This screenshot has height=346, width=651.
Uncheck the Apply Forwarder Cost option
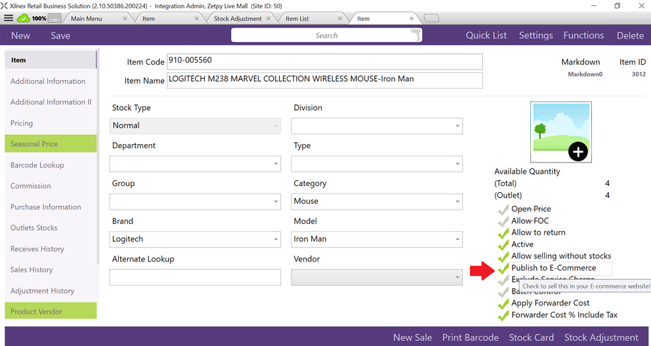[x=503, y=303]
